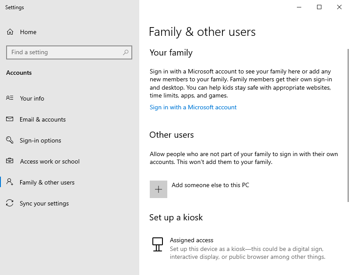Click the magnifier icon in the search box
The width and height of the screenshot is (349, 275).
[x=126, y=52]
